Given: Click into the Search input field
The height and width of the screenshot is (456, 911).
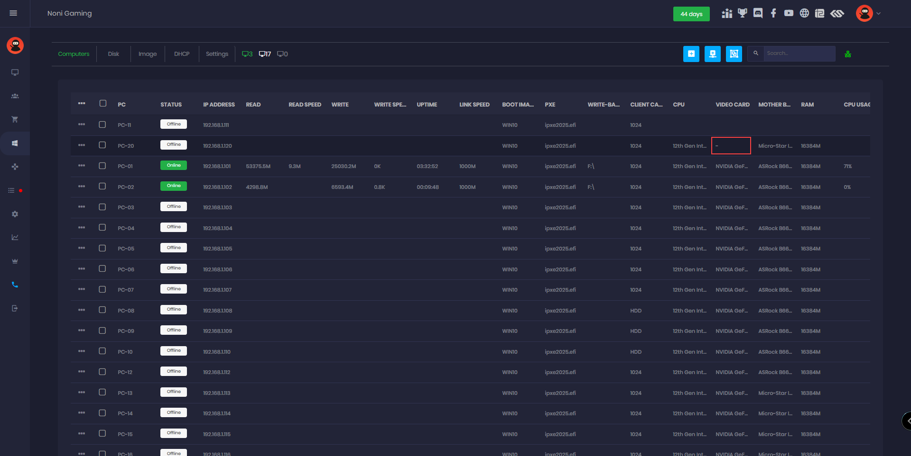Looking at the screenshot, I should [x=799, y=54].
